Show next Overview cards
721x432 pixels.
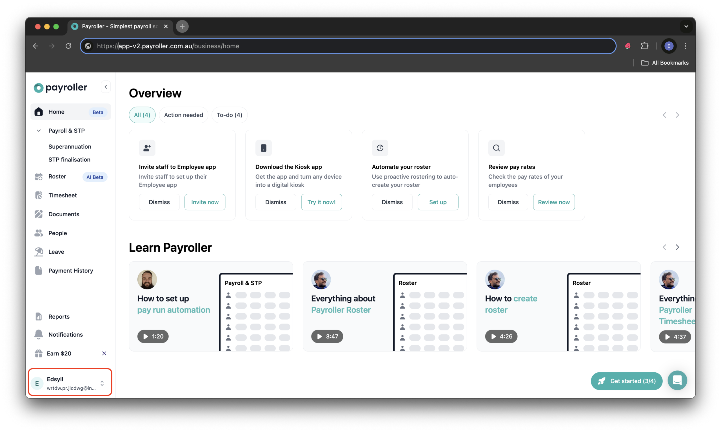(677, 115)
